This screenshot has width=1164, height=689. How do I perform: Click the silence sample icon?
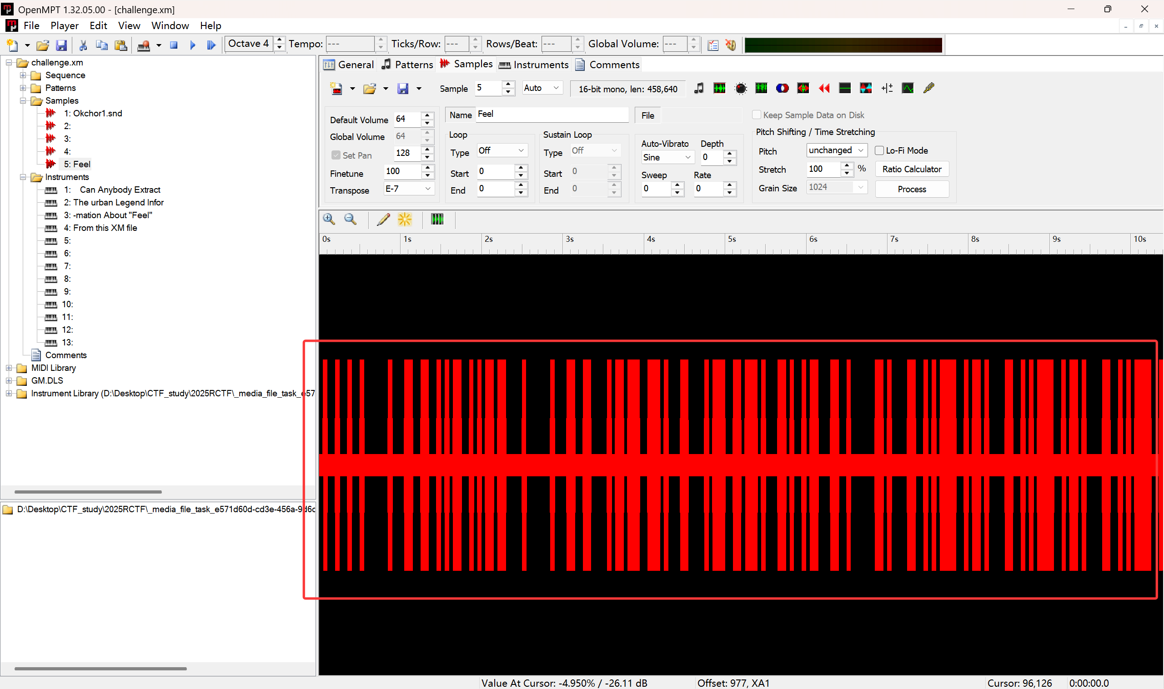(845, 88)
